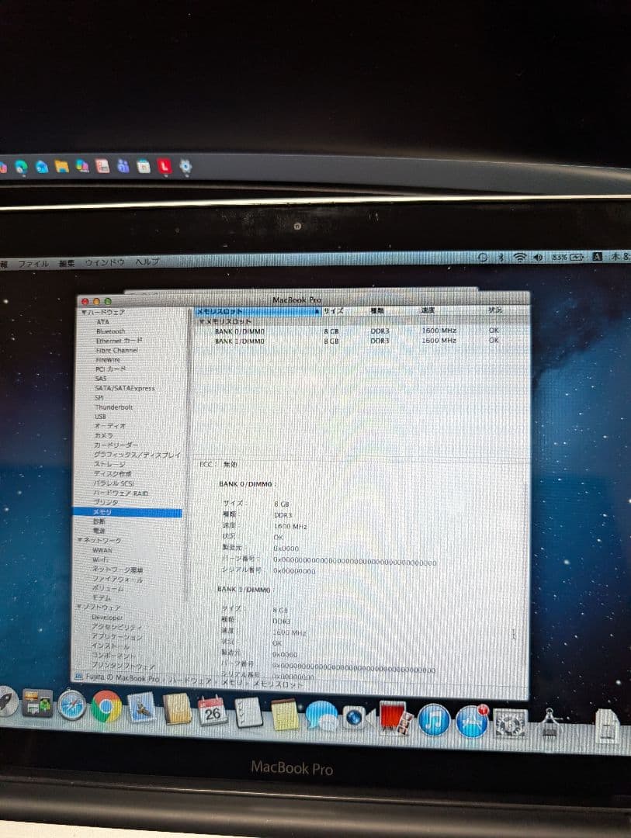Open Safari from the Dock
This screenshot has width=631, height=838.
tap(70, 710)
